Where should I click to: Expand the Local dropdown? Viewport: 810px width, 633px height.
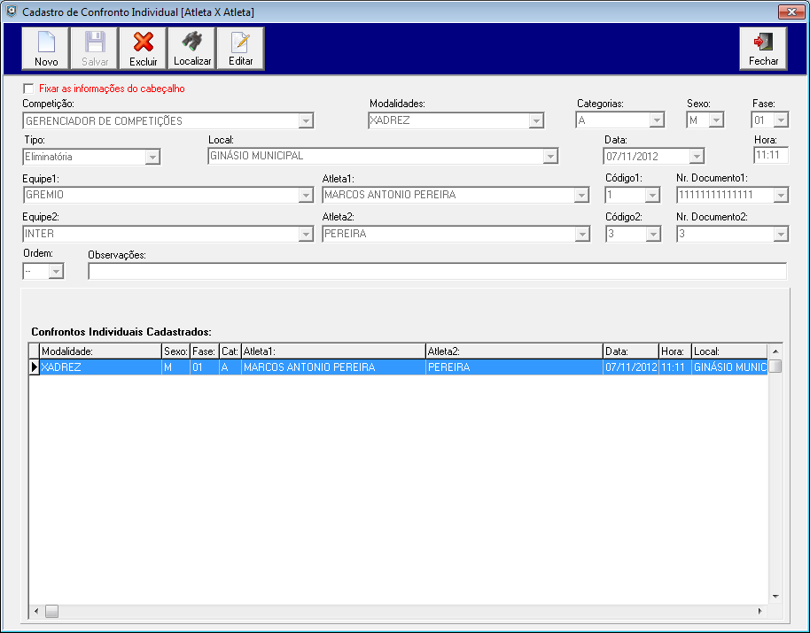[550, 156]
